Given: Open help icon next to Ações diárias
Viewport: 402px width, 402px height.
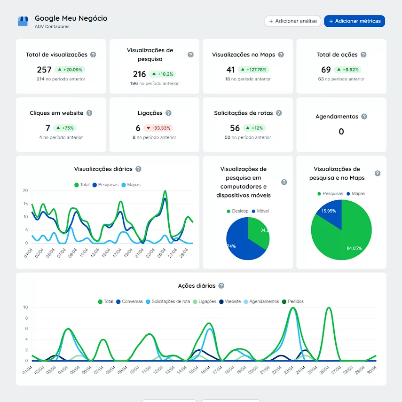Looking at the screenshot, I should [221, 285].
